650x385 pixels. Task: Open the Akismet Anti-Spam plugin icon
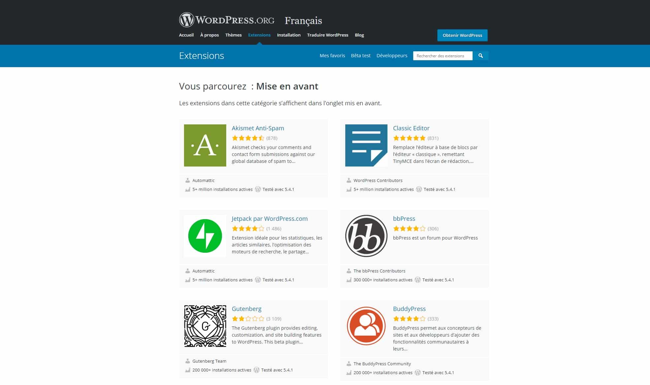click(205, 145)
